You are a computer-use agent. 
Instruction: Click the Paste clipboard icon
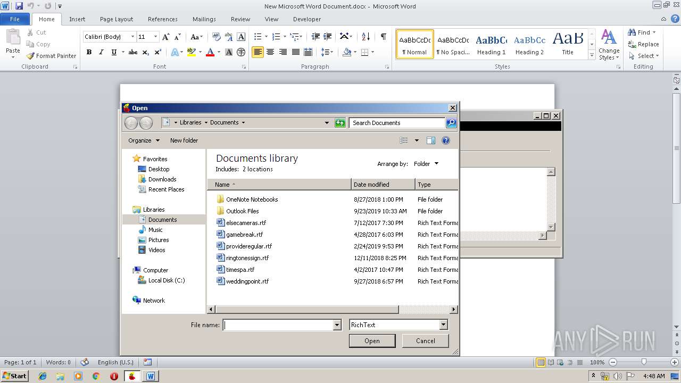click(x=13, y=38)
